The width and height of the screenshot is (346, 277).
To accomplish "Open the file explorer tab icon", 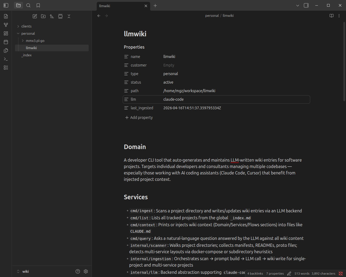I will point(18,5).
